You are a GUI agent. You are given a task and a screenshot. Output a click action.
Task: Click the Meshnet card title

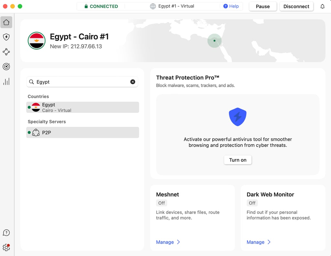click(x=167, y=195)
